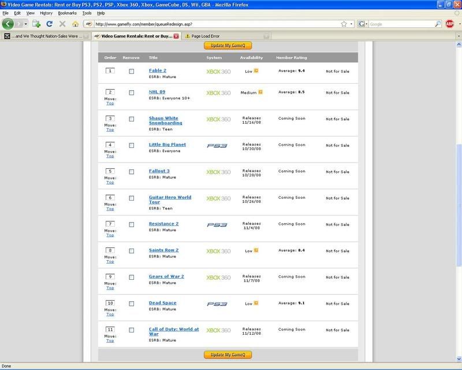Open the Adblock Plus dropdown arrow

[x=459, y=24]
